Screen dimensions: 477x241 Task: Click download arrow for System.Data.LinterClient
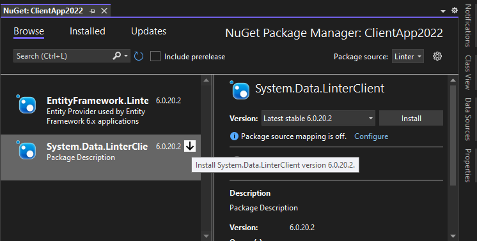click(x=190, y=146)
